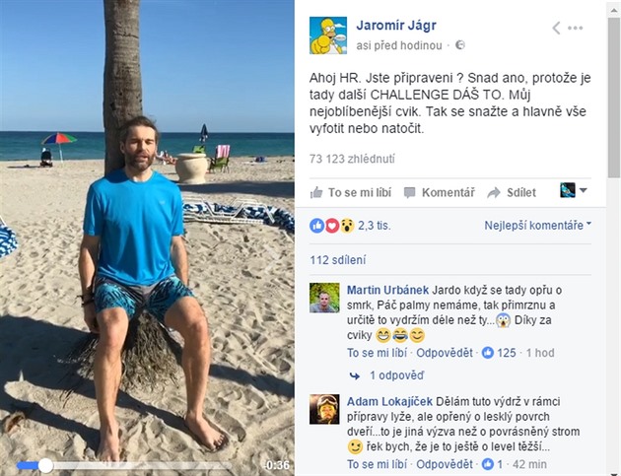Click the public globe privacy icon
The image size is (621, 476).
459,45
